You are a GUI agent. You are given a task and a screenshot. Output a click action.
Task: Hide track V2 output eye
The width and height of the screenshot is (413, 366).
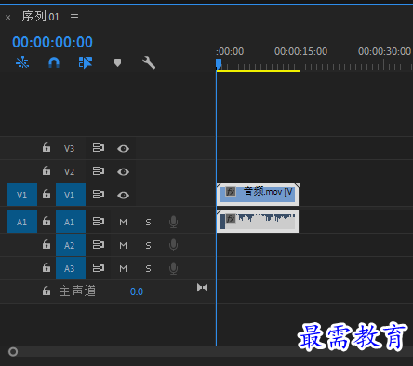click(123, 171)
